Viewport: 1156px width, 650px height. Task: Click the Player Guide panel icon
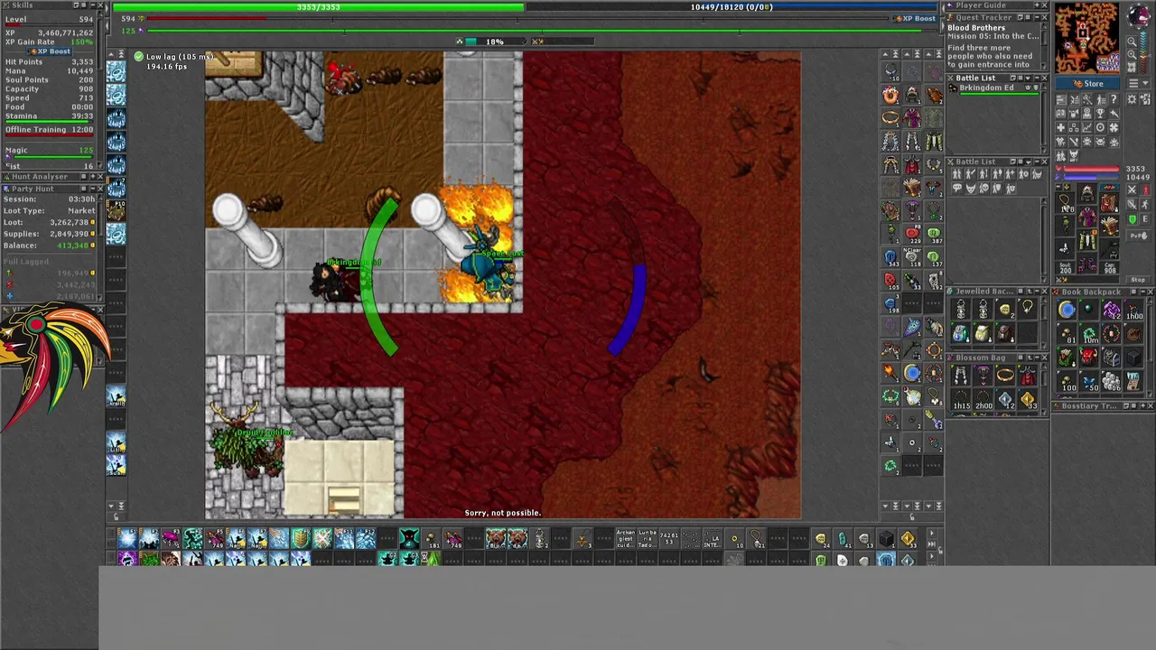tap(950, 5)
